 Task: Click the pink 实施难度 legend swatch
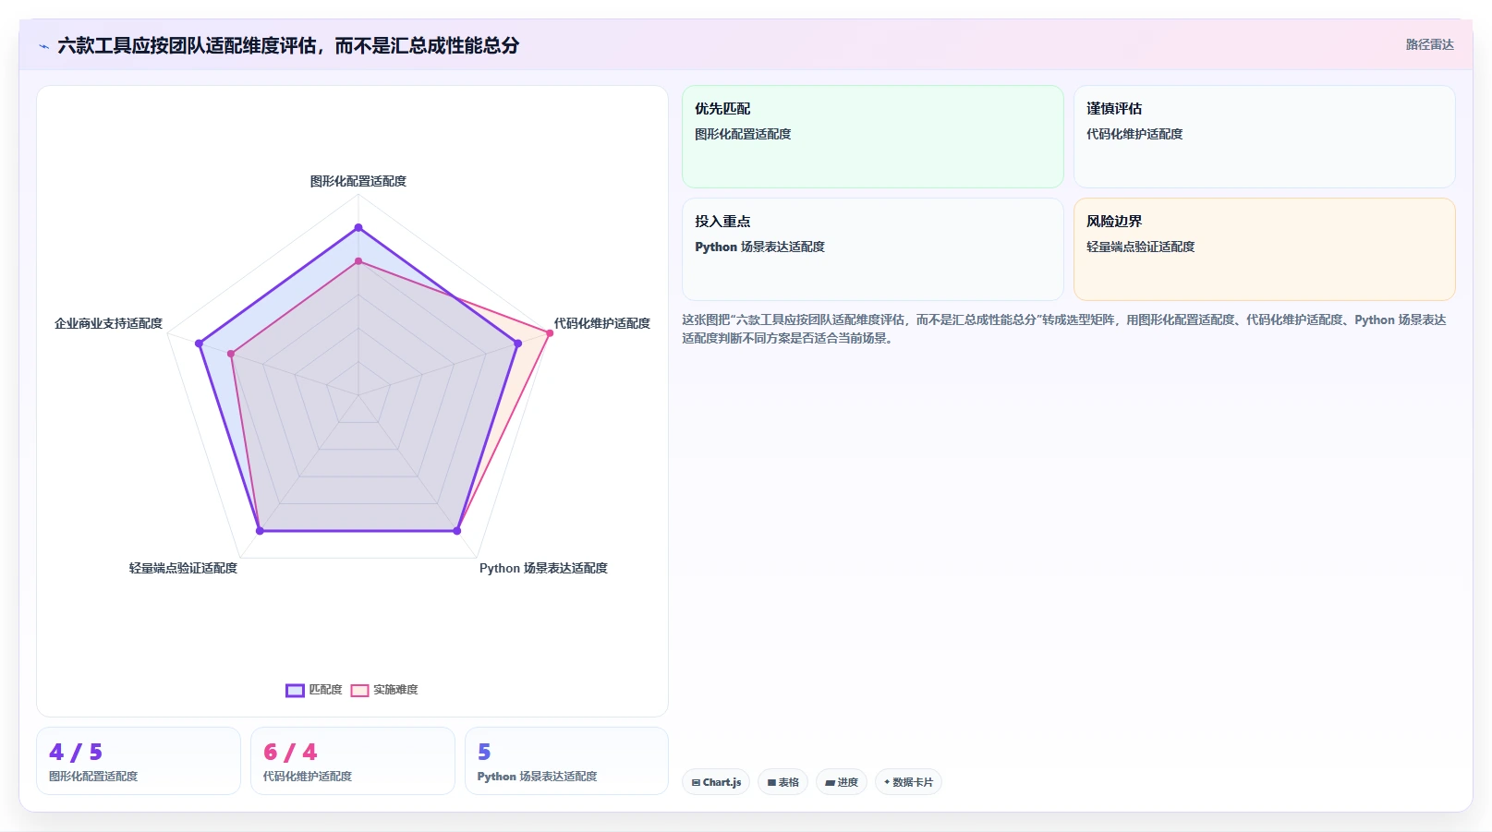click(359, 691)
